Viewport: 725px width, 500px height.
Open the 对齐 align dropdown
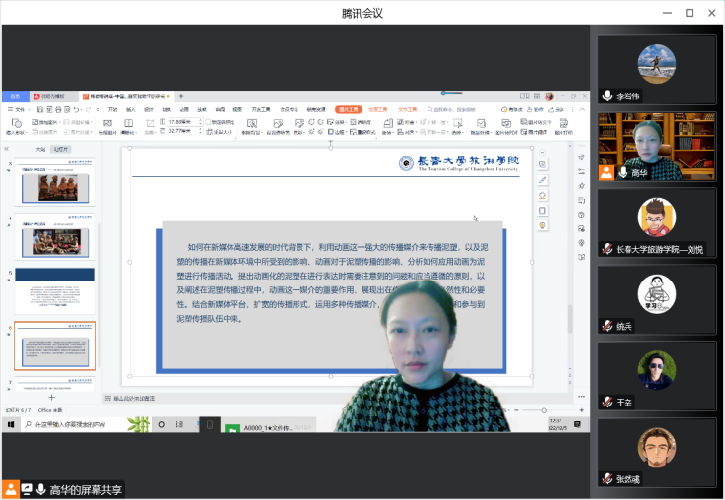pyautogui.click(x=407, y=132)
